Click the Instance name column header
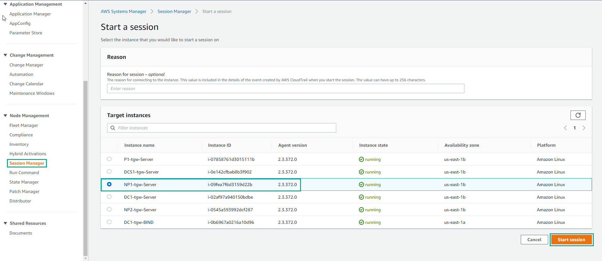Viewport: 602px width, 261px height. coord(139,145)
